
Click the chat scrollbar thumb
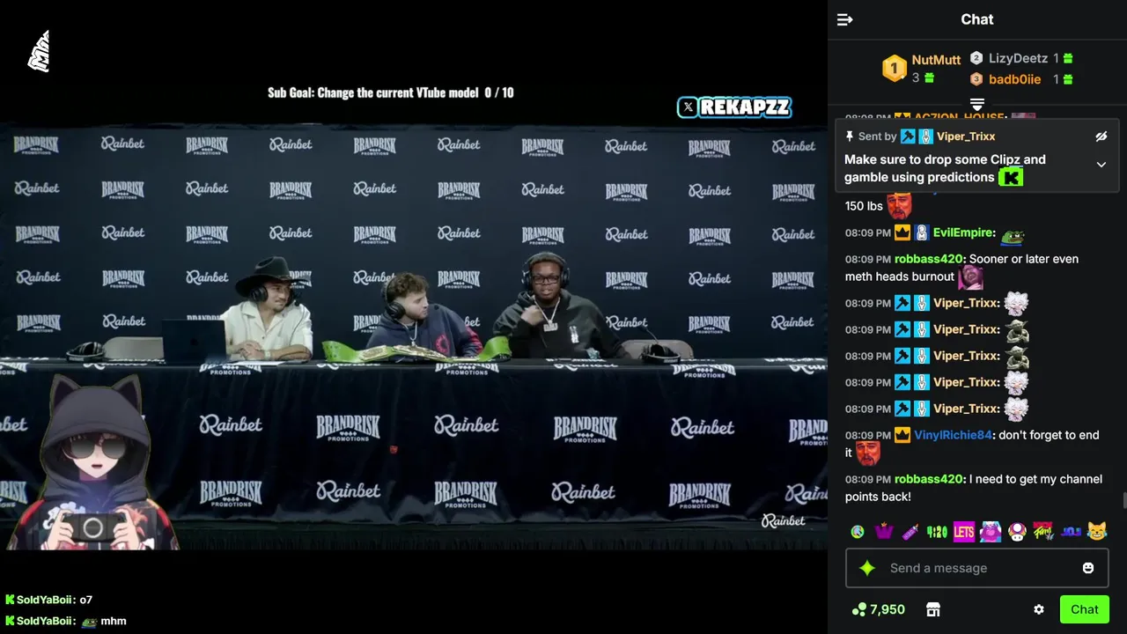[1123, 501]
